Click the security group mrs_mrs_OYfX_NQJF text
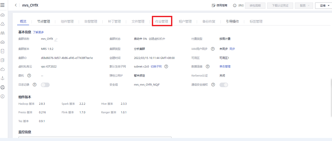The height and width of the screenshot is (141, 332). (147, 85)
